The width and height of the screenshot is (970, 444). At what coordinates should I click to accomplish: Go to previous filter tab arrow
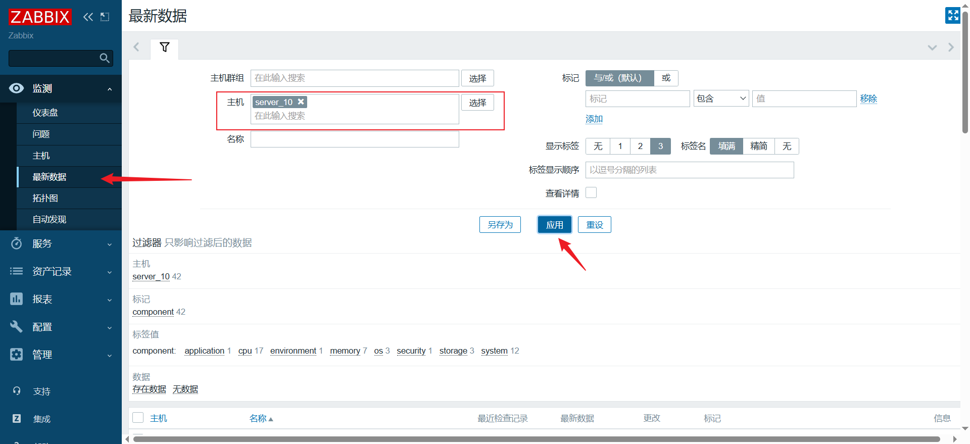[136, 47]
